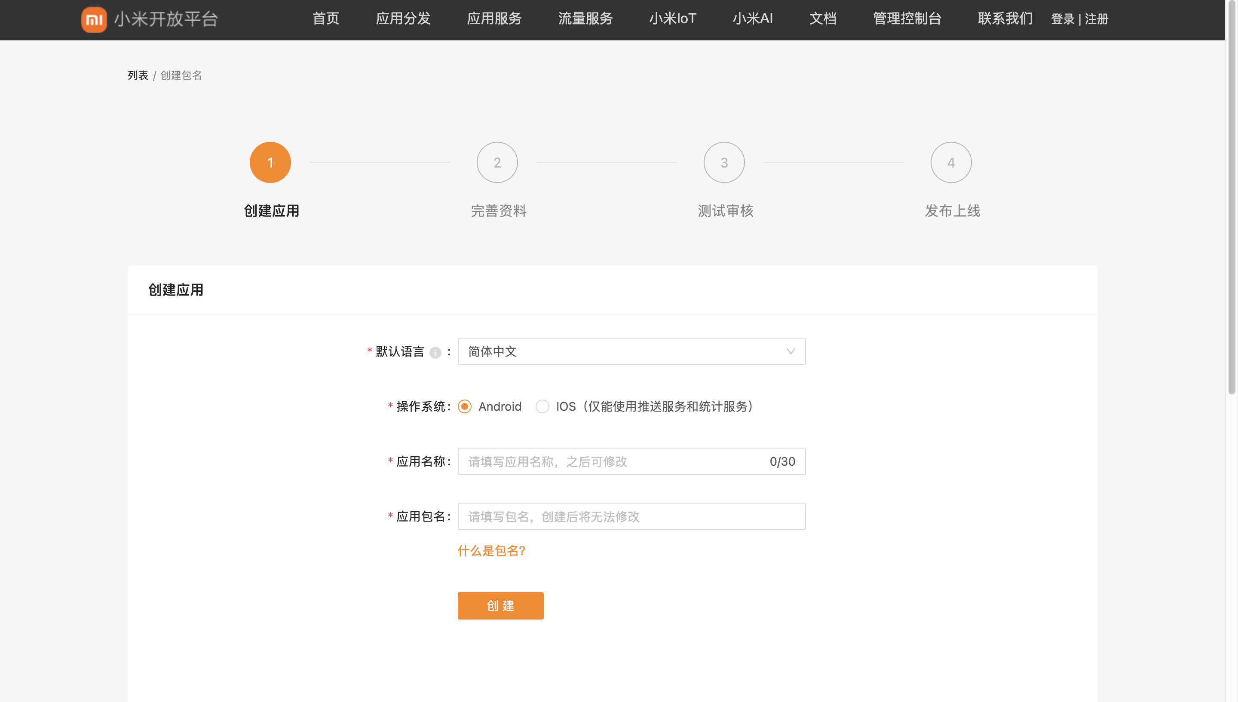Screen dimensions: 1238x702
Task: Open the 应用服务 menu item
Action: click(494, 19)
